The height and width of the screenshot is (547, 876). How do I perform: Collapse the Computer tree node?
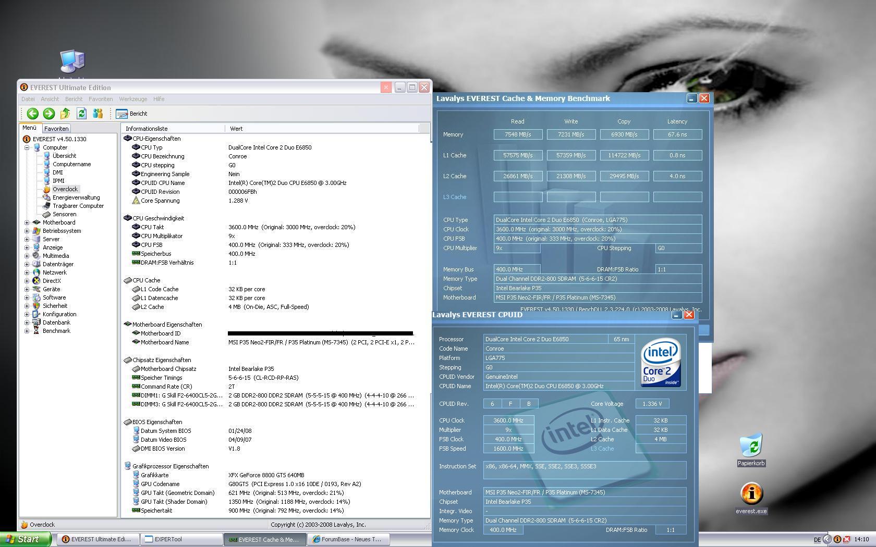(x=27, y=147)
